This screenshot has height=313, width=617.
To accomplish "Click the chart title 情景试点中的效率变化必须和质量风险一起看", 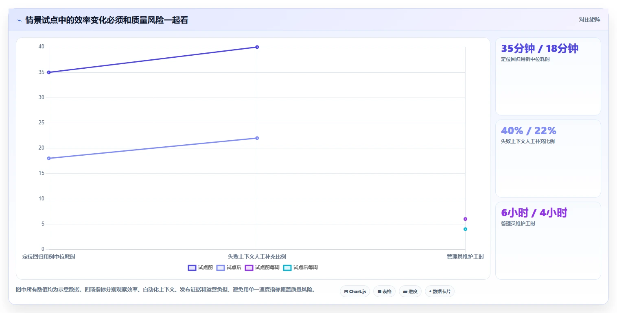I will pyautogui.click(x=107, y=20).
